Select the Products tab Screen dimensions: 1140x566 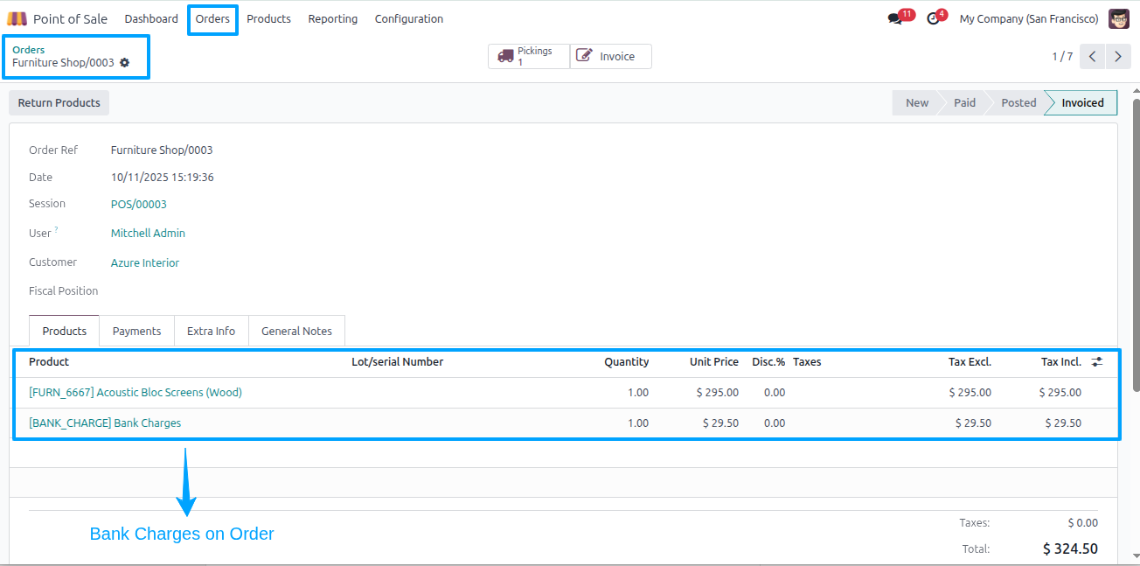(x=65, y=331)
